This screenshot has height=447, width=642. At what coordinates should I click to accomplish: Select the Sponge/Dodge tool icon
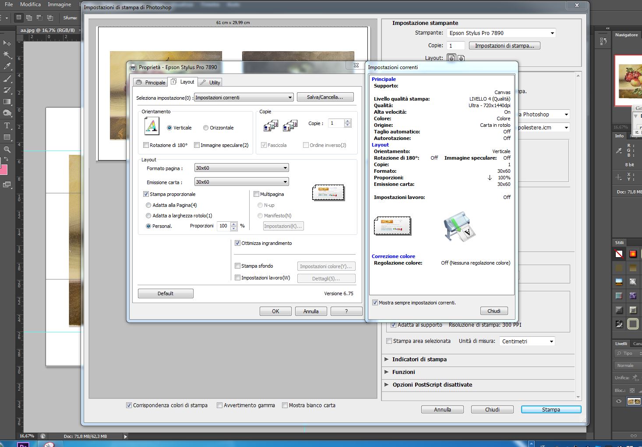pyautogui.click(x=7, y=113)
